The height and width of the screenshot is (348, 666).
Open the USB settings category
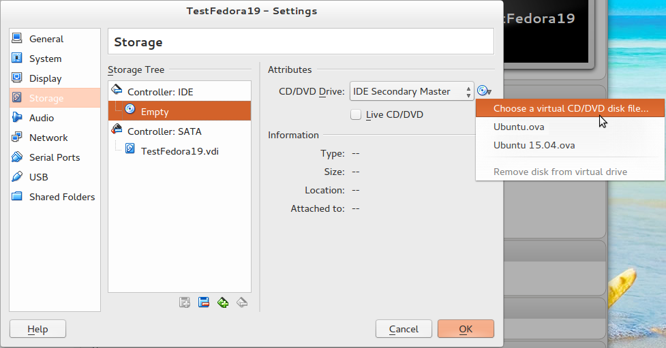[38, 177]
